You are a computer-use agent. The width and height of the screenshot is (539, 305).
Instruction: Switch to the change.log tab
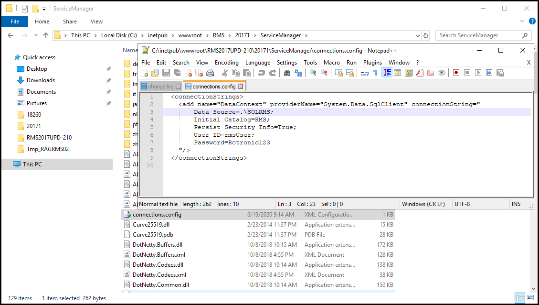[x=160, y=87]
